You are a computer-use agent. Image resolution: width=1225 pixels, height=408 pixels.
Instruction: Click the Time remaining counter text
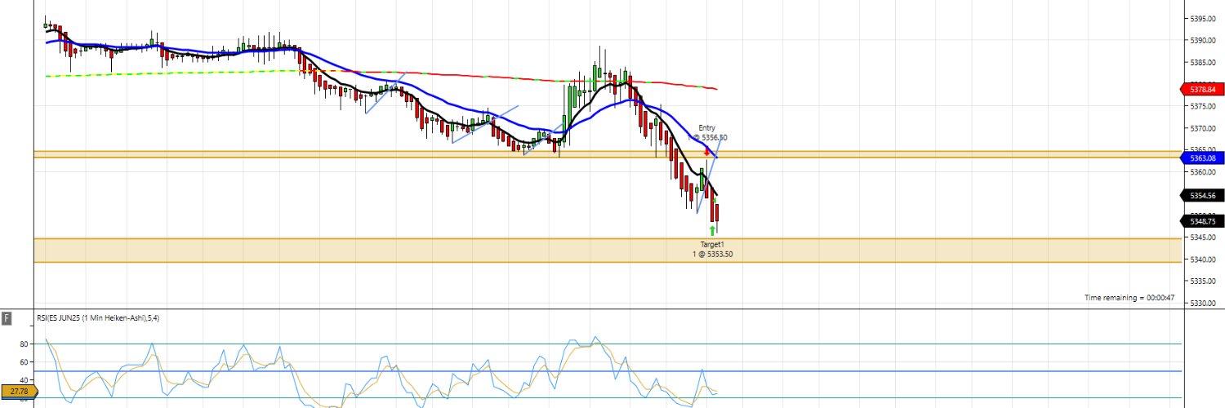point(1129,298)
